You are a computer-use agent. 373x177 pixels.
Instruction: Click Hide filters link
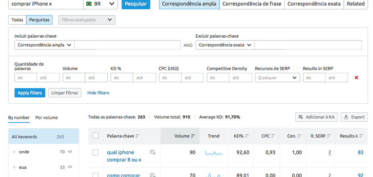point(98,93)
